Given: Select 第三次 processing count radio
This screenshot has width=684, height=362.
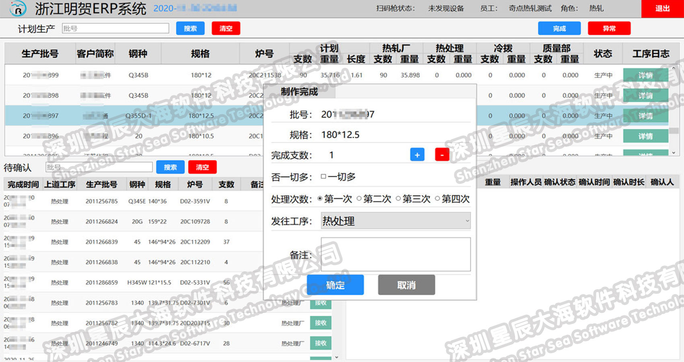Looking at the screenshot, I should click(398, 199).
